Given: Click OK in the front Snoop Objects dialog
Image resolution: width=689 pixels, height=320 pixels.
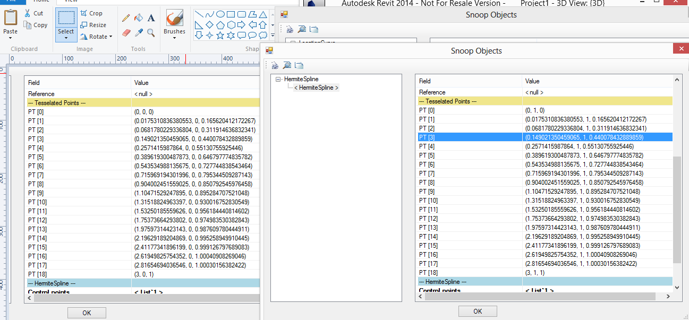Looking at the screenshot, I should point(478,311).
